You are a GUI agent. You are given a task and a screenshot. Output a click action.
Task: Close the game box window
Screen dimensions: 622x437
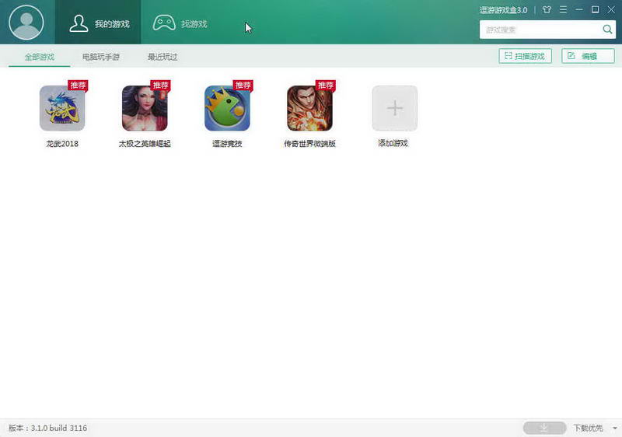pos(611,9)
